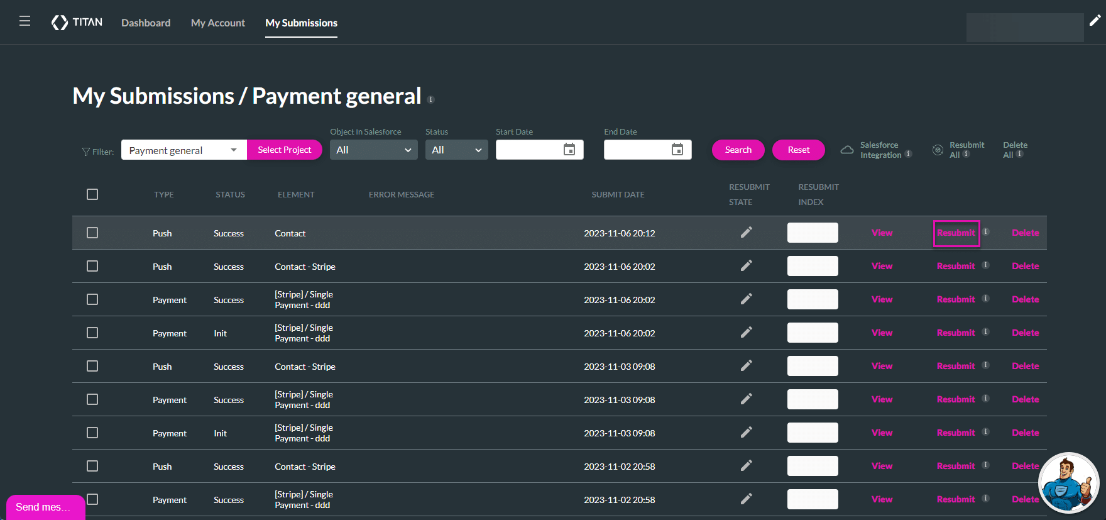
Task: Click the Resubmit All icon
Action: pos(938,150)
